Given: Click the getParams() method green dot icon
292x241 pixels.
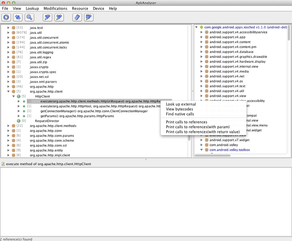Looking at the screenshot, I should click(24, 116).
